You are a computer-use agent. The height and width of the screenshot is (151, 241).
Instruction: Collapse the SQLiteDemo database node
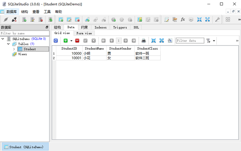tap(3, 39)
